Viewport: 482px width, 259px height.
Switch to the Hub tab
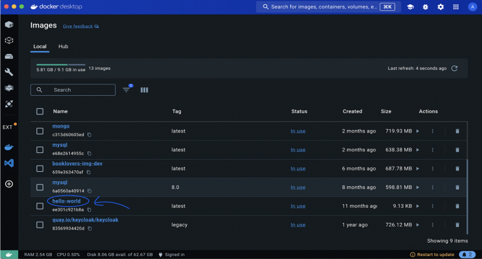(63, 46)
